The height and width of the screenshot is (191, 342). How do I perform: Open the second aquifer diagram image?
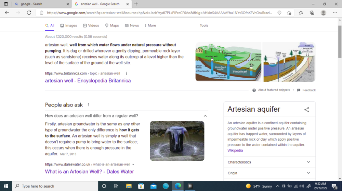[289, 62]
